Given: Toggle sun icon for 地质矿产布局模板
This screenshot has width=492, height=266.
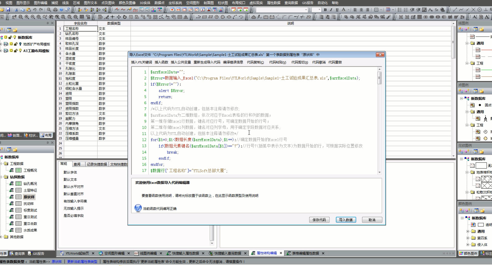Looking at the screenshot, I should click(11, 44).
